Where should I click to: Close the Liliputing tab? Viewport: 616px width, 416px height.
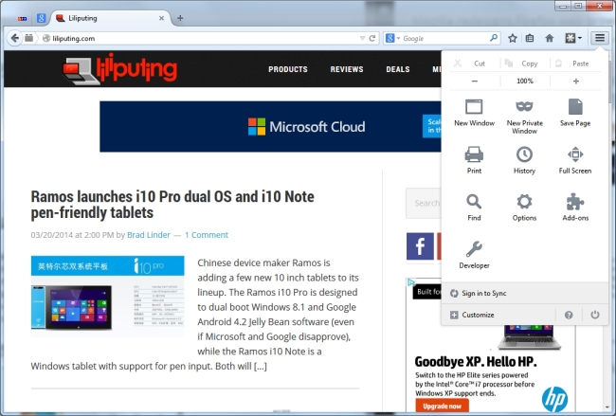coord(161,18)
